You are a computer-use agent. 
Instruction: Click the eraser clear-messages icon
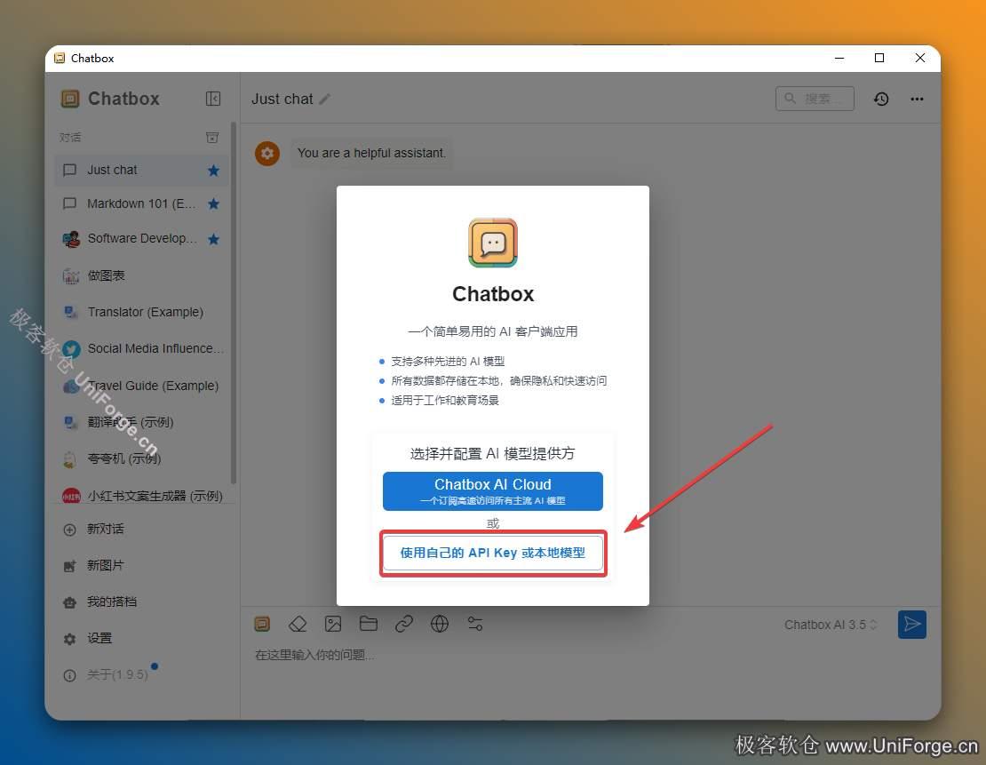[x=298, y=624]
